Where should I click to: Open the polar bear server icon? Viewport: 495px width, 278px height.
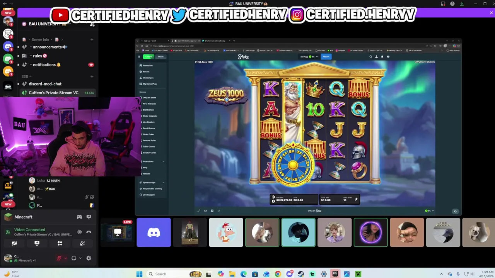point(8,34)
